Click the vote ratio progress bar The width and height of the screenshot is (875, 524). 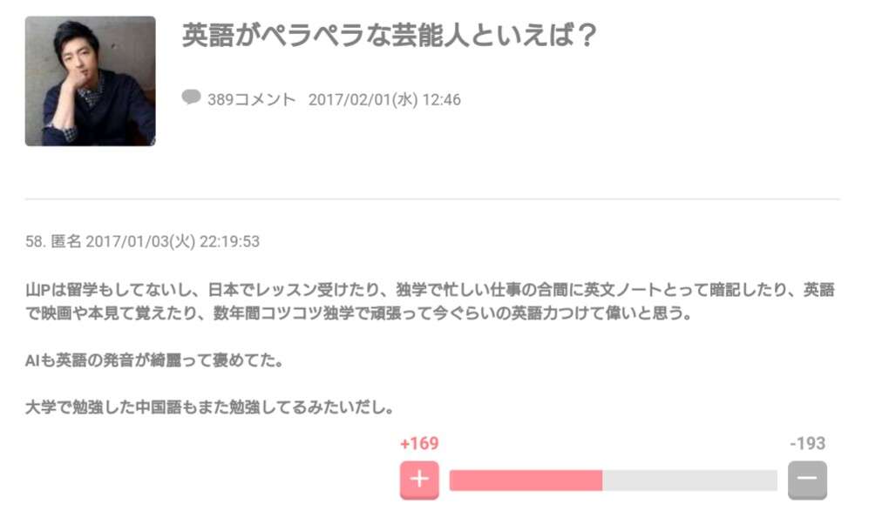[613, 480]
